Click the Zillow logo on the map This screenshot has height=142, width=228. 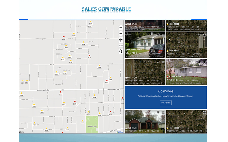click(x=120, y=132)
